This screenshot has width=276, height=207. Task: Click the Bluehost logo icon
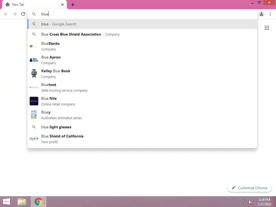(x=34, y=87)
